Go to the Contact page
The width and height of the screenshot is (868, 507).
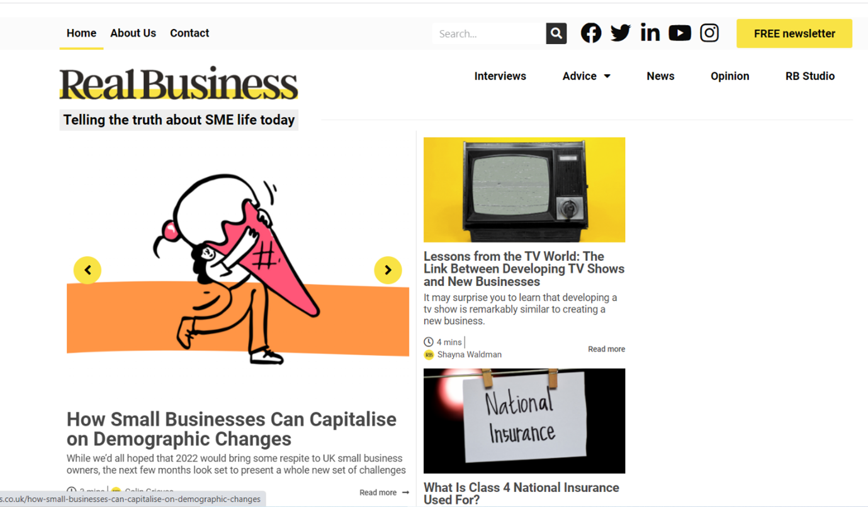tap(189, 33)
